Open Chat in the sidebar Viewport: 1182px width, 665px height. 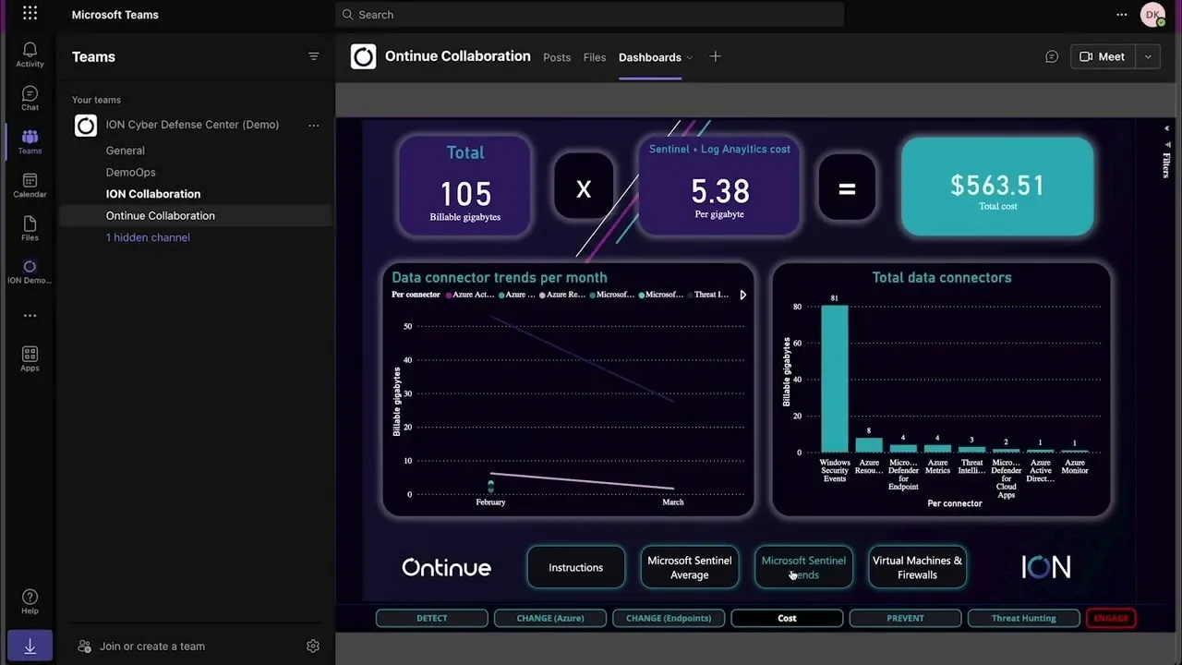point(30,98)
